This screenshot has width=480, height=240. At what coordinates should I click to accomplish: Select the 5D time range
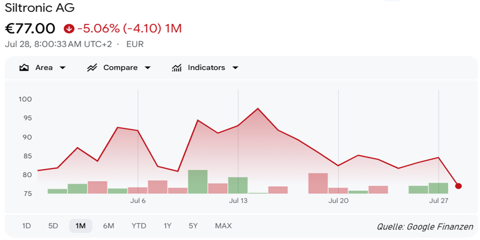pos(53,226)
